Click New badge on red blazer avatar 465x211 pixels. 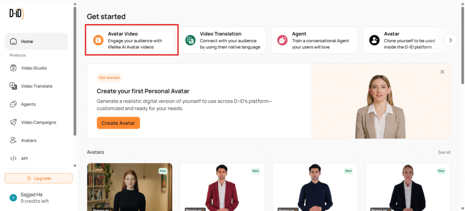pos(256,171)
